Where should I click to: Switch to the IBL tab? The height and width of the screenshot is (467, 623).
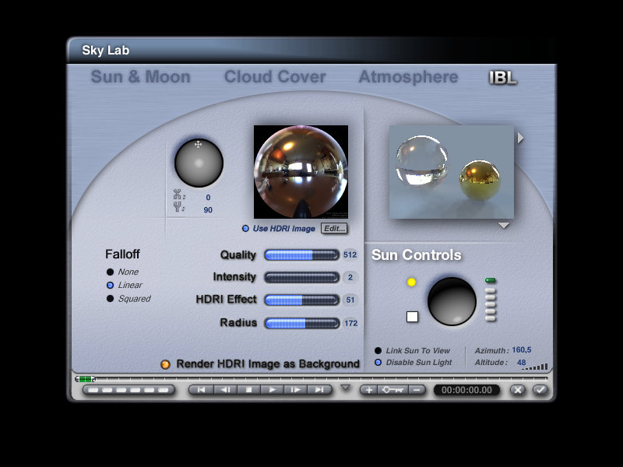[503, 78]
